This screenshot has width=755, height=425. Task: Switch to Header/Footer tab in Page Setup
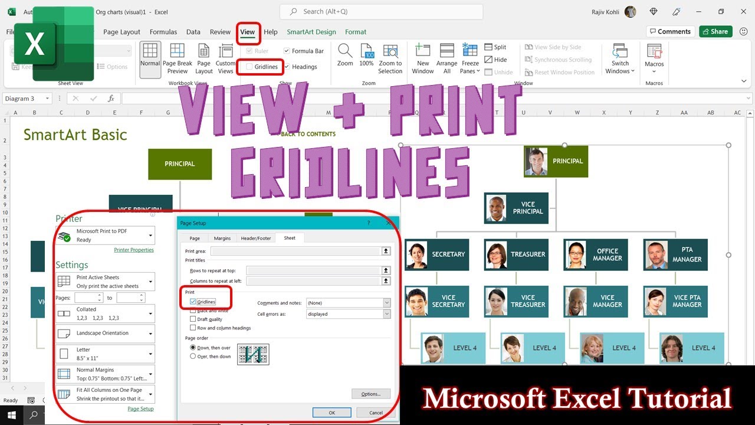click(x=256, y=238)
